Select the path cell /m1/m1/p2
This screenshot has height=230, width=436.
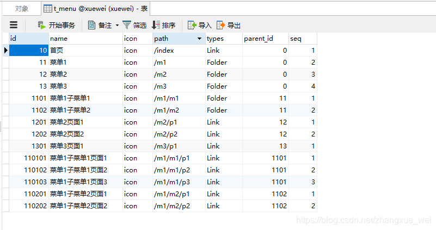(x=179, y=170)
